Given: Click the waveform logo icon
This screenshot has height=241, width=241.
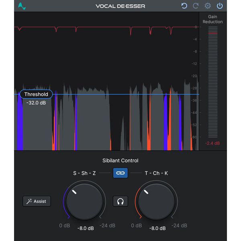Looking at the screenshot, I should click(22, 6).
